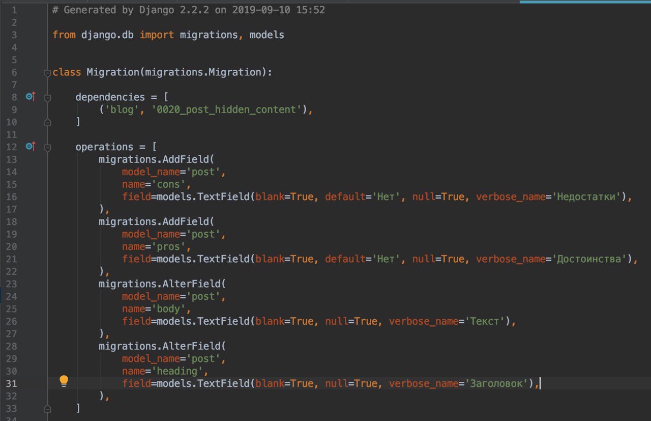Click model_name='post' on line 14
The height and width of the screenshot is (421, 651).
click(171, 172)
